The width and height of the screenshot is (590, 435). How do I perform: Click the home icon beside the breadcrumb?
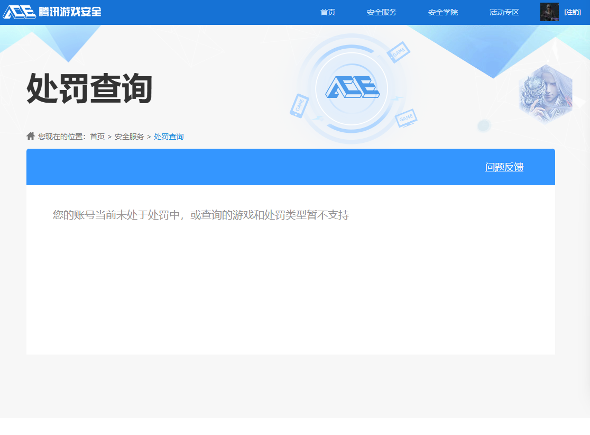(x=30, y=136)
